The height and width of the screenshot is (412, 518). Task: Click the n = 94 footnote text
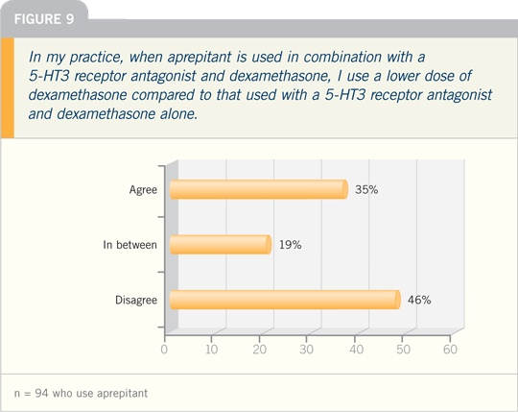[x=81, y=394]
